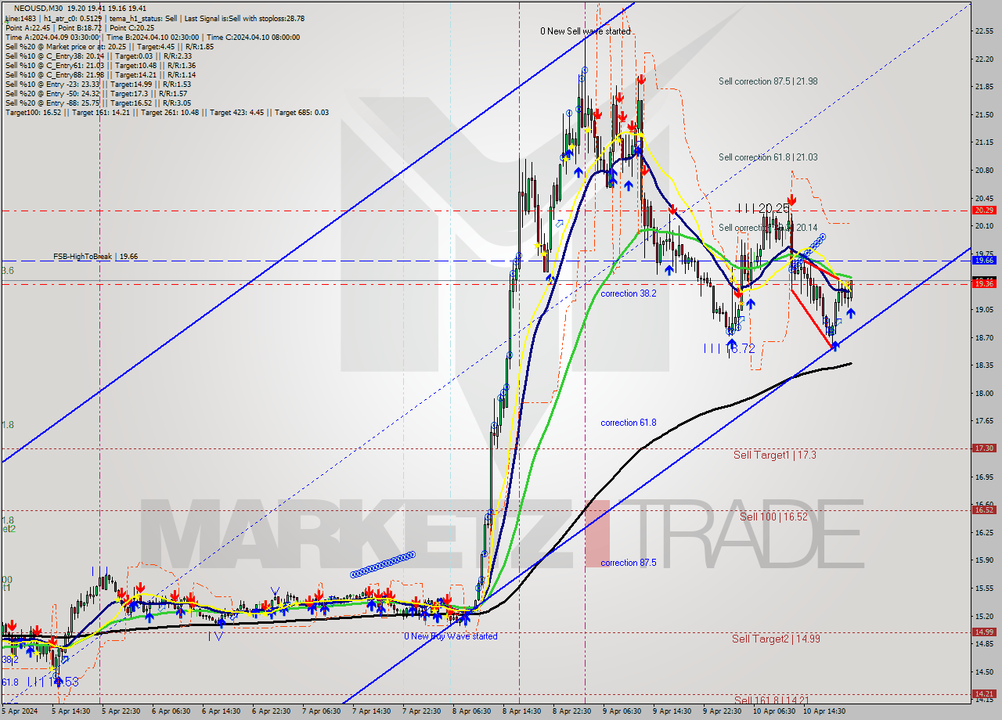Click the '5 Apr 2024' time axis label
This screenshot has width=1002, height=720.
(x=19, y=711)
